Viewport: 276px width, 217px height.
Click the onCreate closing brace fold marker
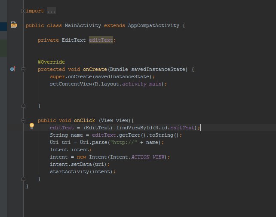pyautogui.click(x=23, y=106)
